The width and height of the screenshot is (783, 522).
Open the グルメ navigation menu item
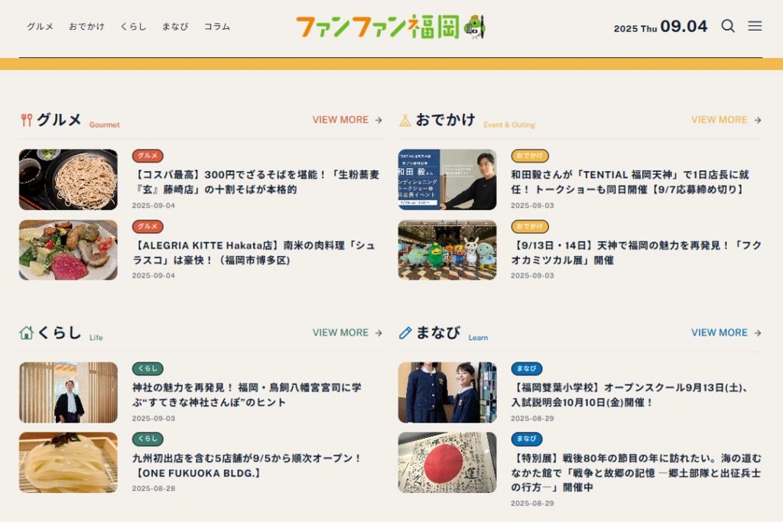[40, 27]
